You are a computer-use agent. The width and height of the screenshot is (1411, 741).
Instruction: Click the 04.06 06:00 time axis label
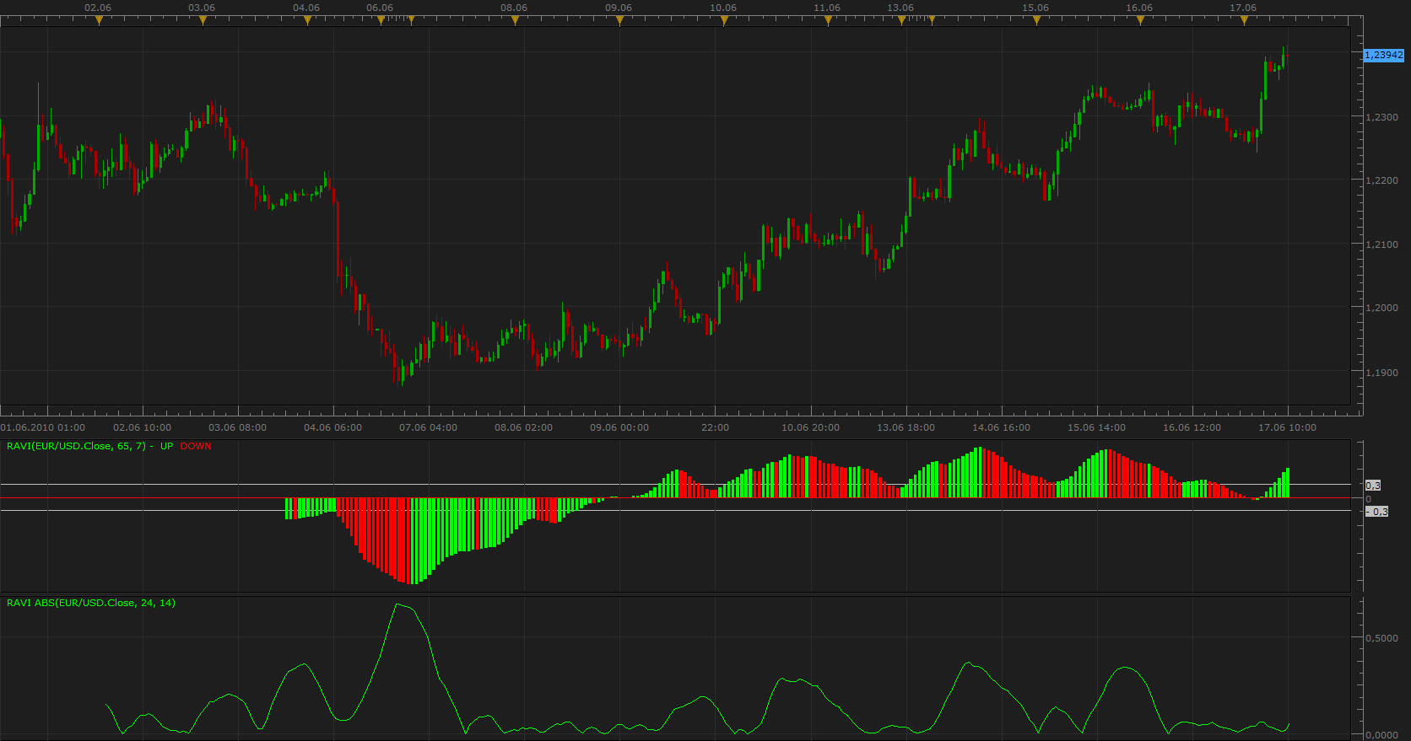[333, 427]
